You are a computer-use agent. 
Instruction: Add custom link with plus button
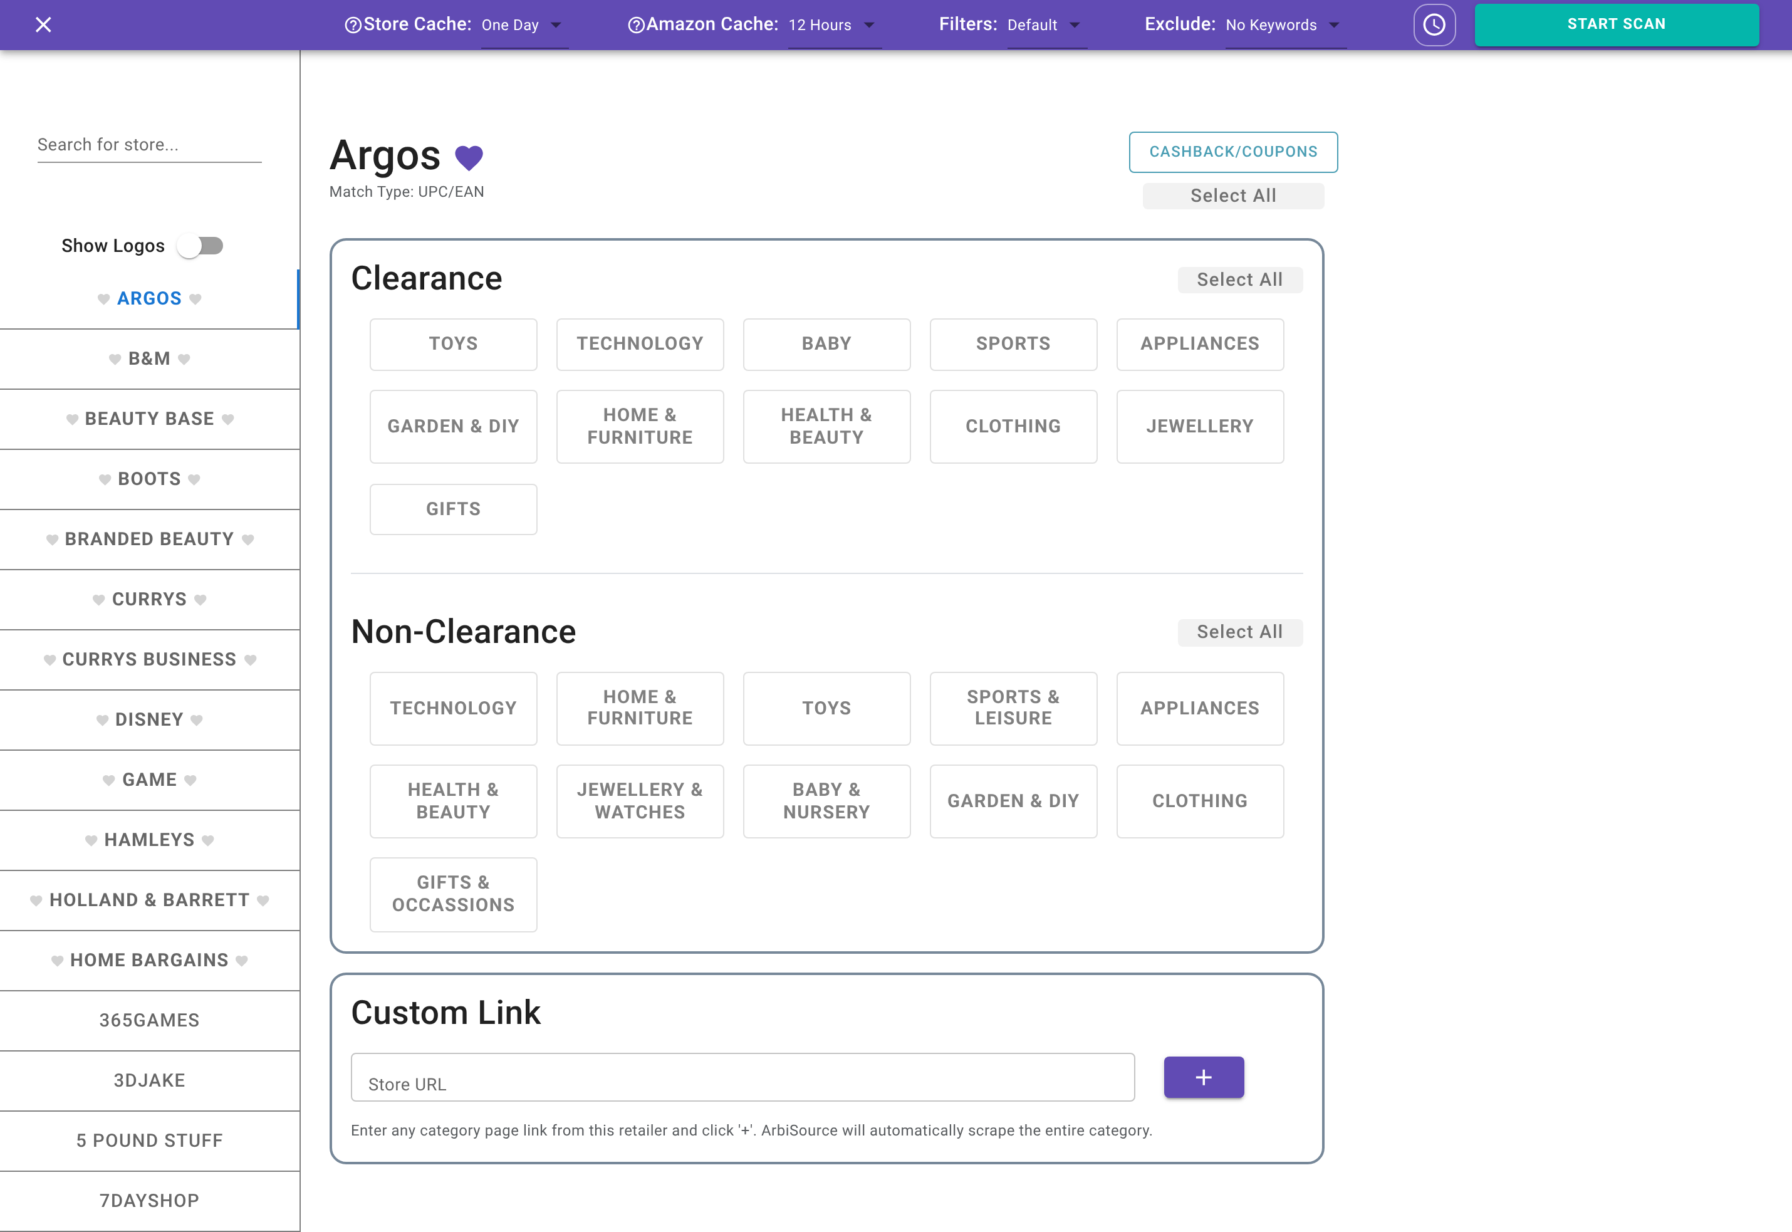1204,1078
